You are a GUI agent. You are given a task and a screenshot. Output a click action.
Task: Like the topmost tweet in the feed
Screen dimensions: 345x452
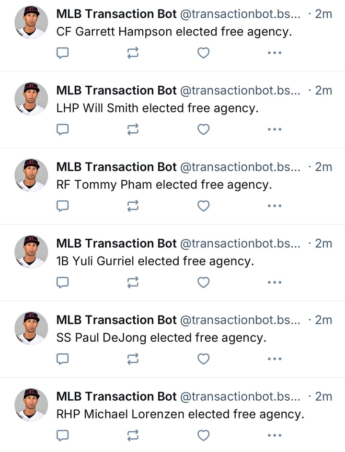pyautogui.click(x=203, y=53)
